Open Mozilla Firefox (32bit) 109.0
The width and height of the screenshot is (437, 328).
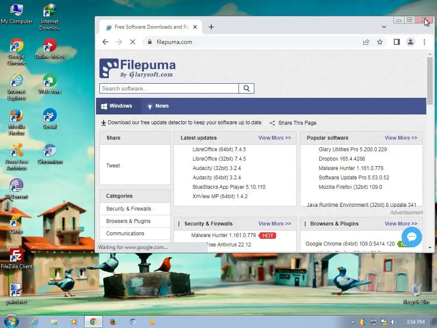[x=350, y=187]
